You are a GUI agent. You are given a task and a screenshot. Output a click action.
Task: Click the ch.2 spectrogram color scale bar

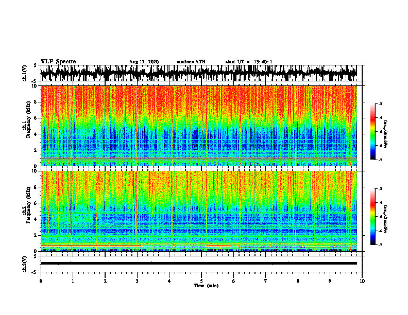372,217
